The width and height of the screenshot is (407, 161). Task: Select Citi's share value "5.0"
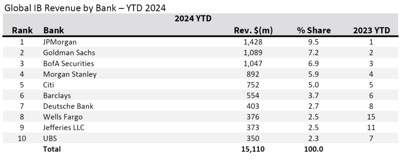pyautogui.click(x=314, y=85)
